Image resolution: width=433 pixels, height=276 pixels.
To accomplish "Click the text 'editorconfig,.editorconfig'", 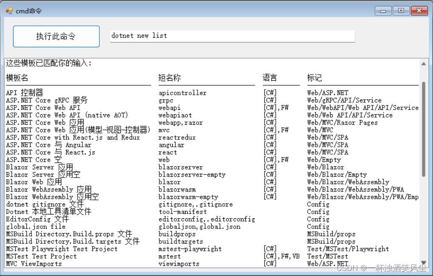I will click(x=207, y=220).
